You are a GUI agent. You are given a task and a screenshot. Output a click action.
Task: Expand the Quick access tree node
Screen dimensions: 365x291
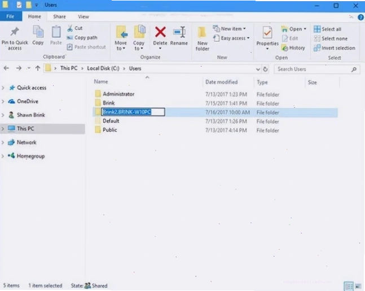pos(3,88)
